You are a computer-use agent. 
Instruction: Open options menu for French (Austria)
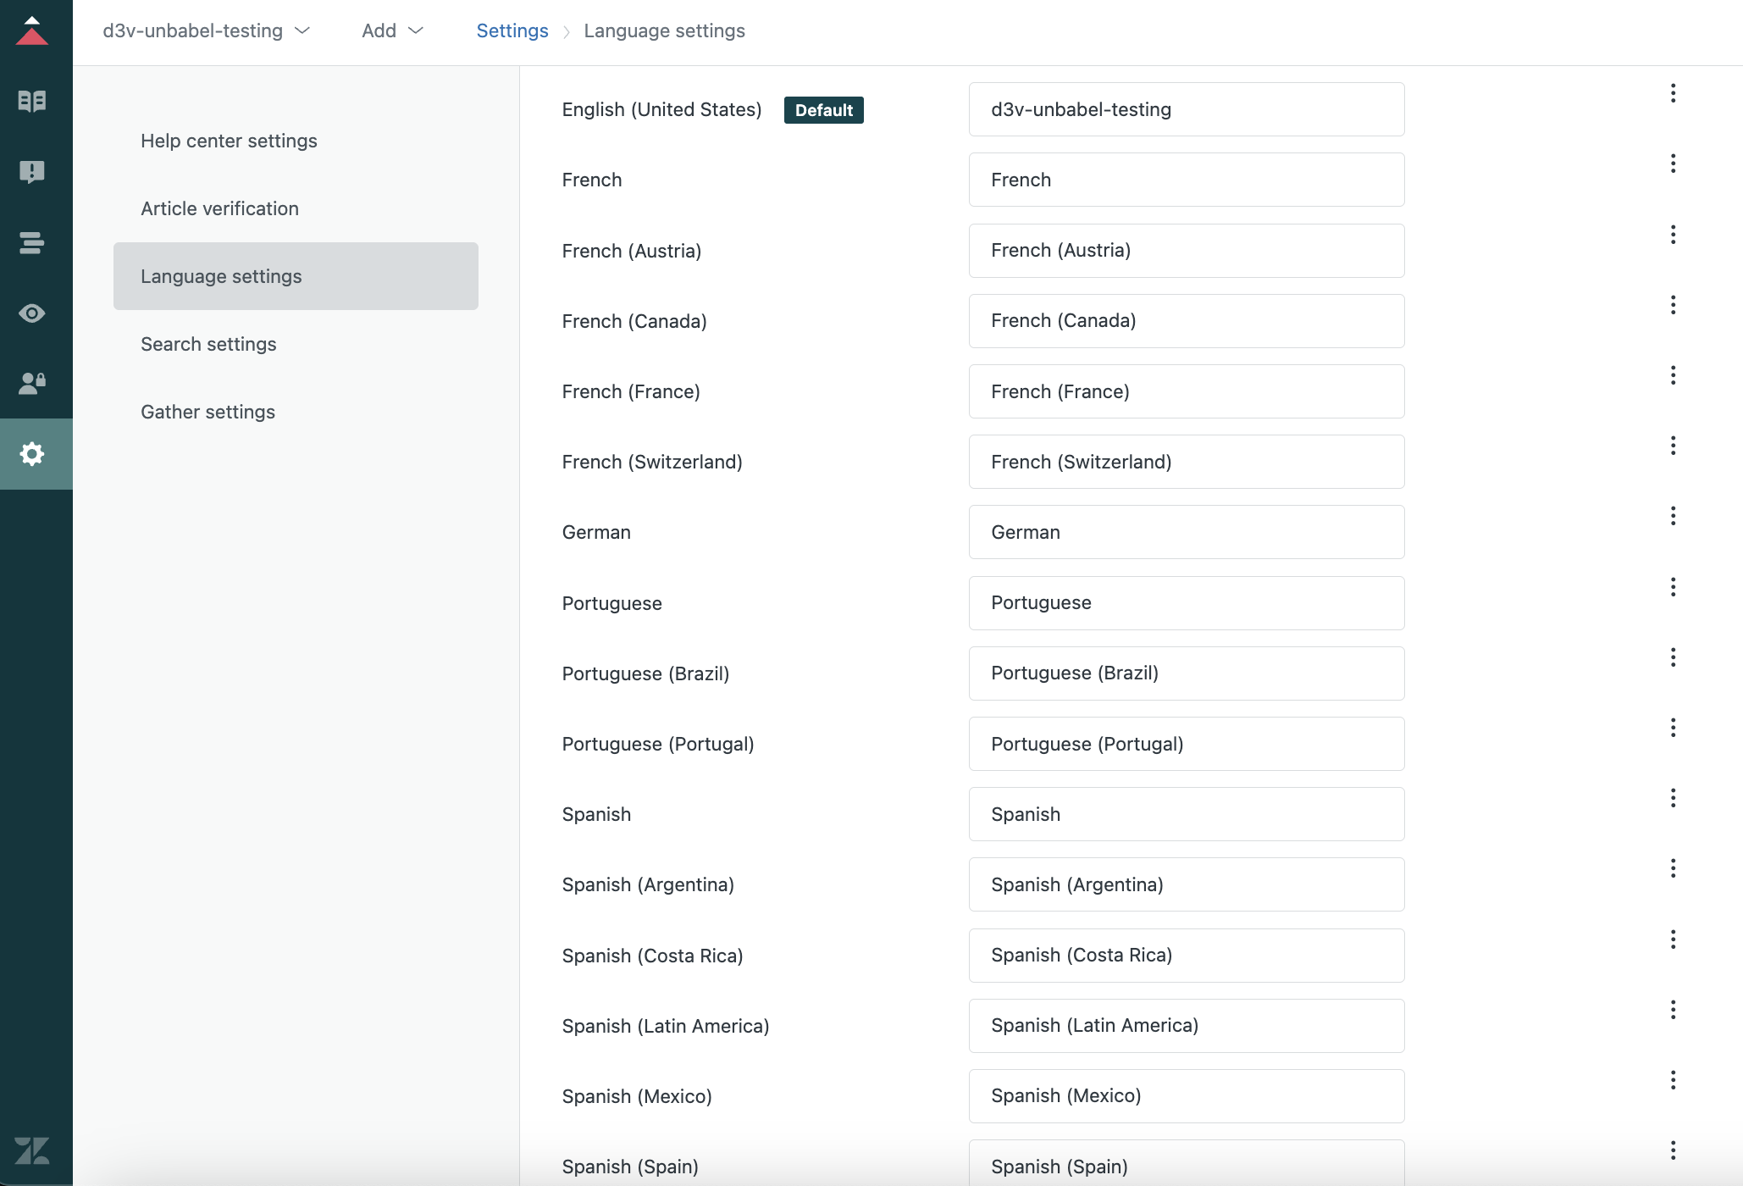click(1673, 235)
